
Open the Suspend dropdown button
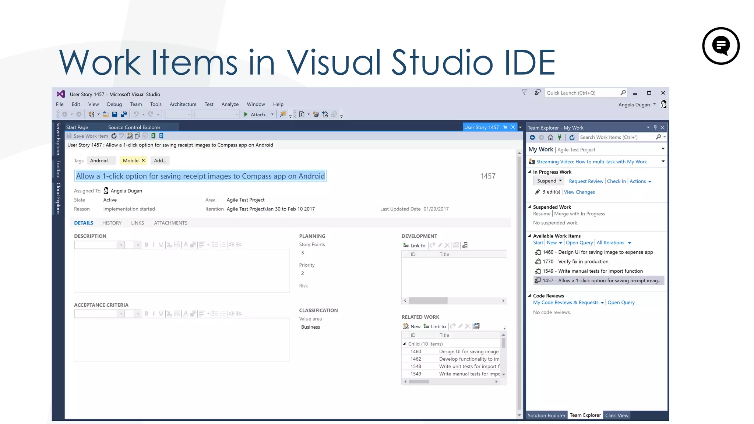tap(549, 181)
